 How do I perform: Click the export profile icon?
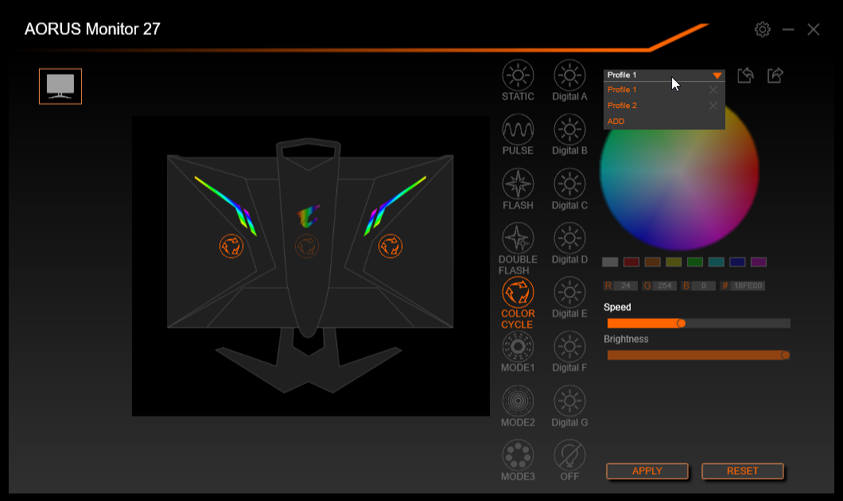point(775,76)
